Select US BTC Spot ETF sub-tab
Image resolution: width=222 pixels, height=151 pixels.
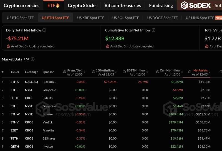[20, 18]
